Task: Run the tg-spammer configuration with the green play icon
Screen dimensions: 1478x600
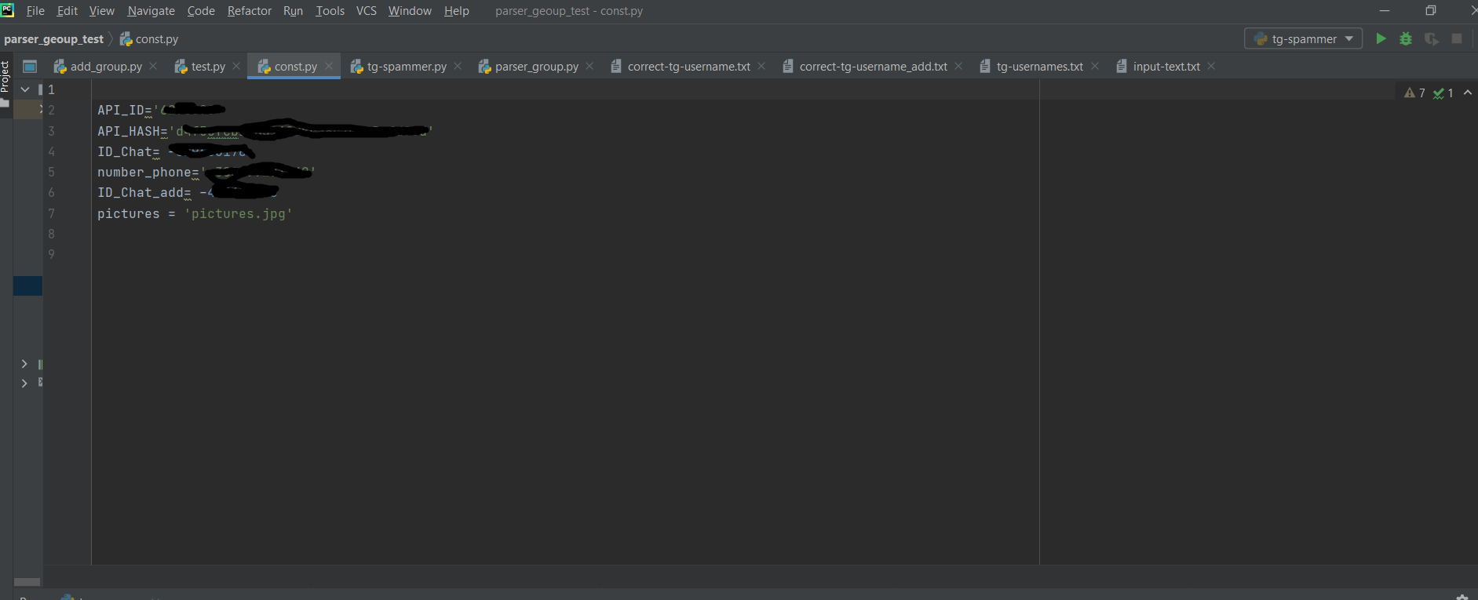Action: 1381,38
